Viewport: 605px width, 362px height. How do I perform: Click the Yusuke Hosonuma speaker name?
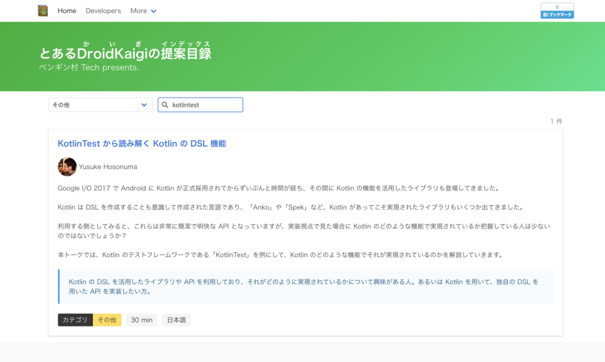click(108, 167)
